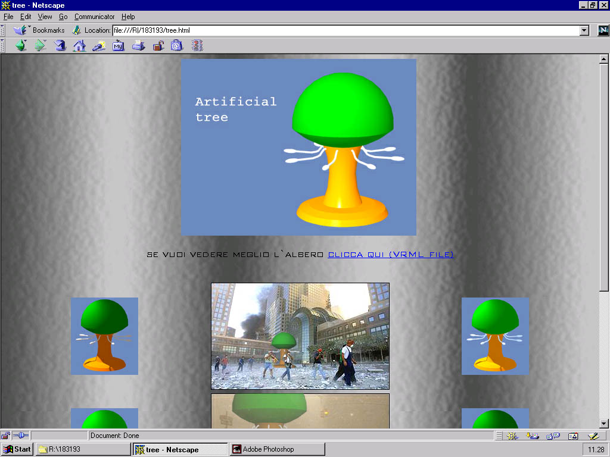
Task: Open Composer from the component bar
Action: click(593, 436)
